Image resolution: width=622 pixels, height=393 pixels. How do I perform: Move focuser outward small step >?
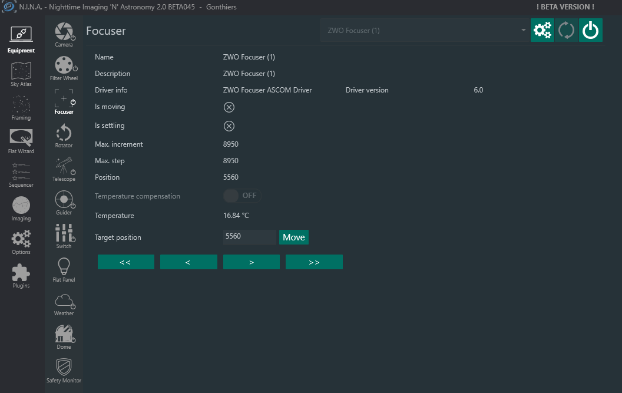(252, 262)
